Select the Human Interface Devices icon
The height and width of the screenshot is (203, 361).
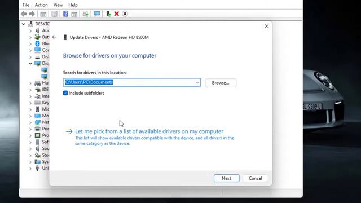click(37, 83)
